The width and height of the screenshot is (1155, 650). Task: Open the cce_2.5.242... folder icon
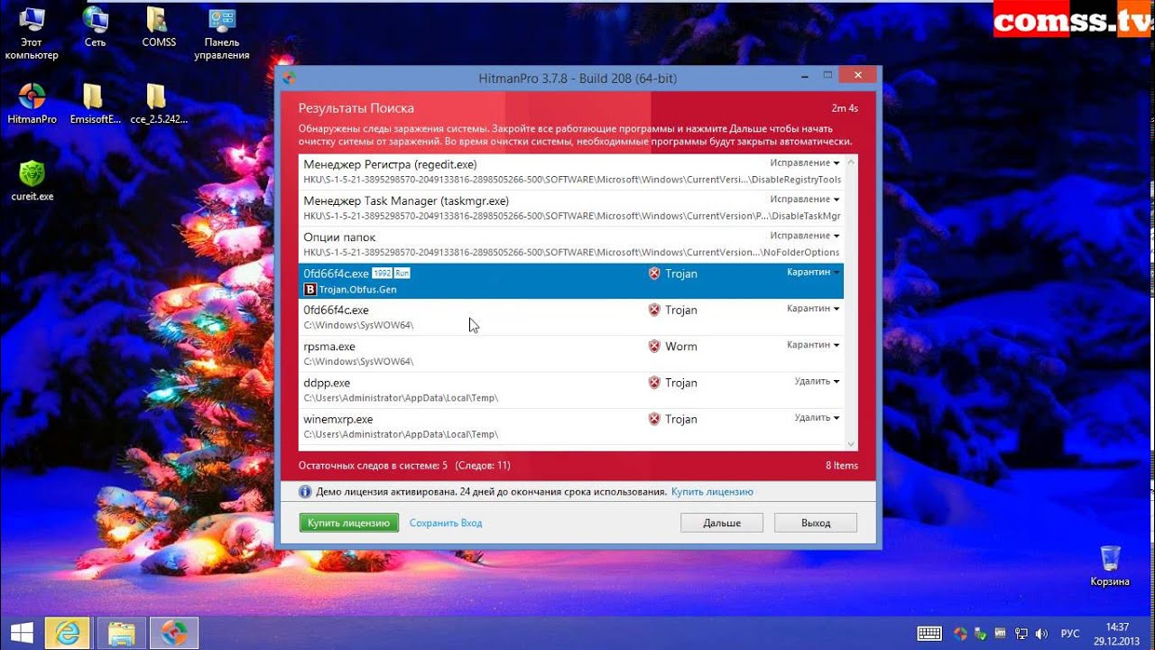pos(158,103)
